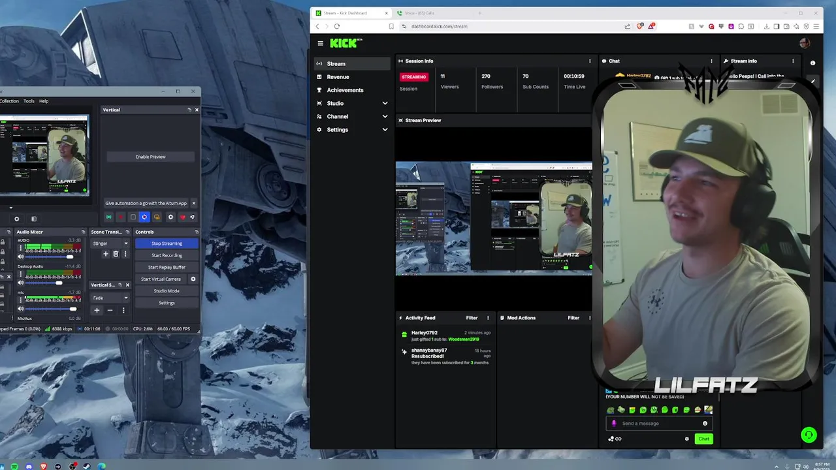
Task: Open Discord from the Windows taskbar
Action: [29, 466]
